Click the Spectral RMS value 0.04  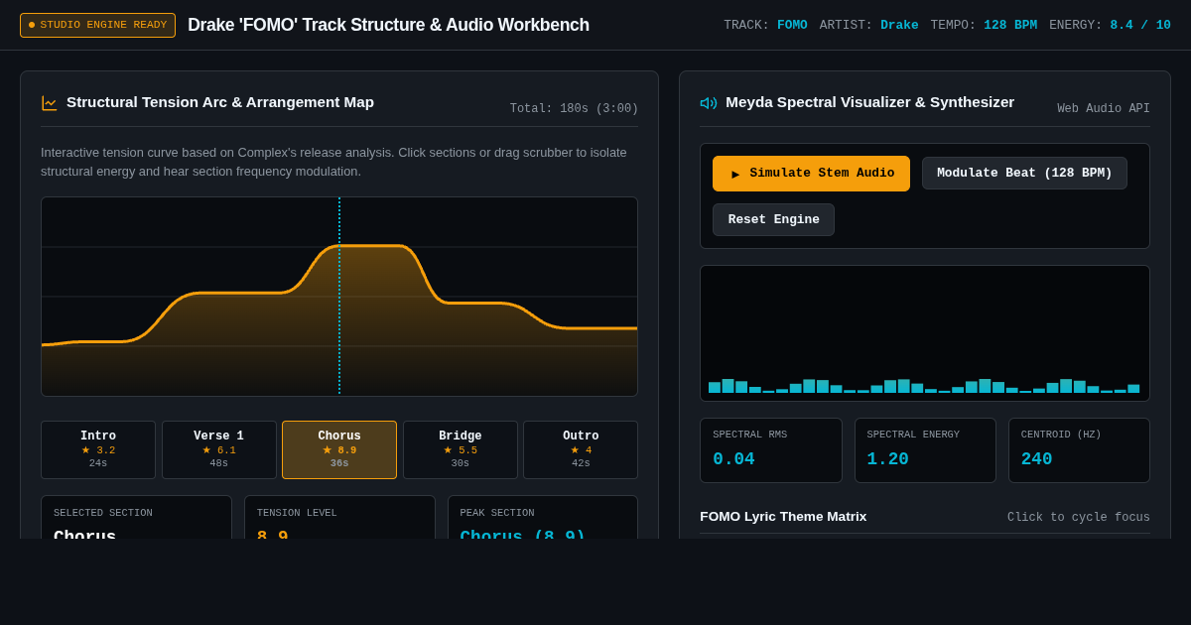coord(733,459)
